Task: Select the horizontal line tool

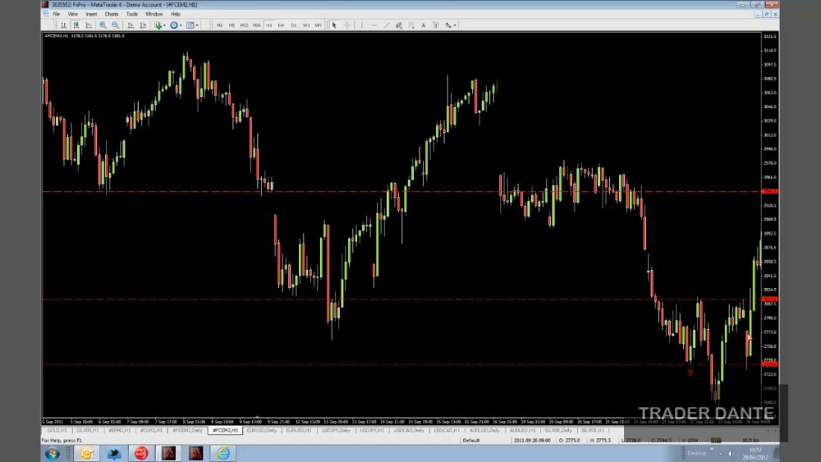Action: point(374,25)
